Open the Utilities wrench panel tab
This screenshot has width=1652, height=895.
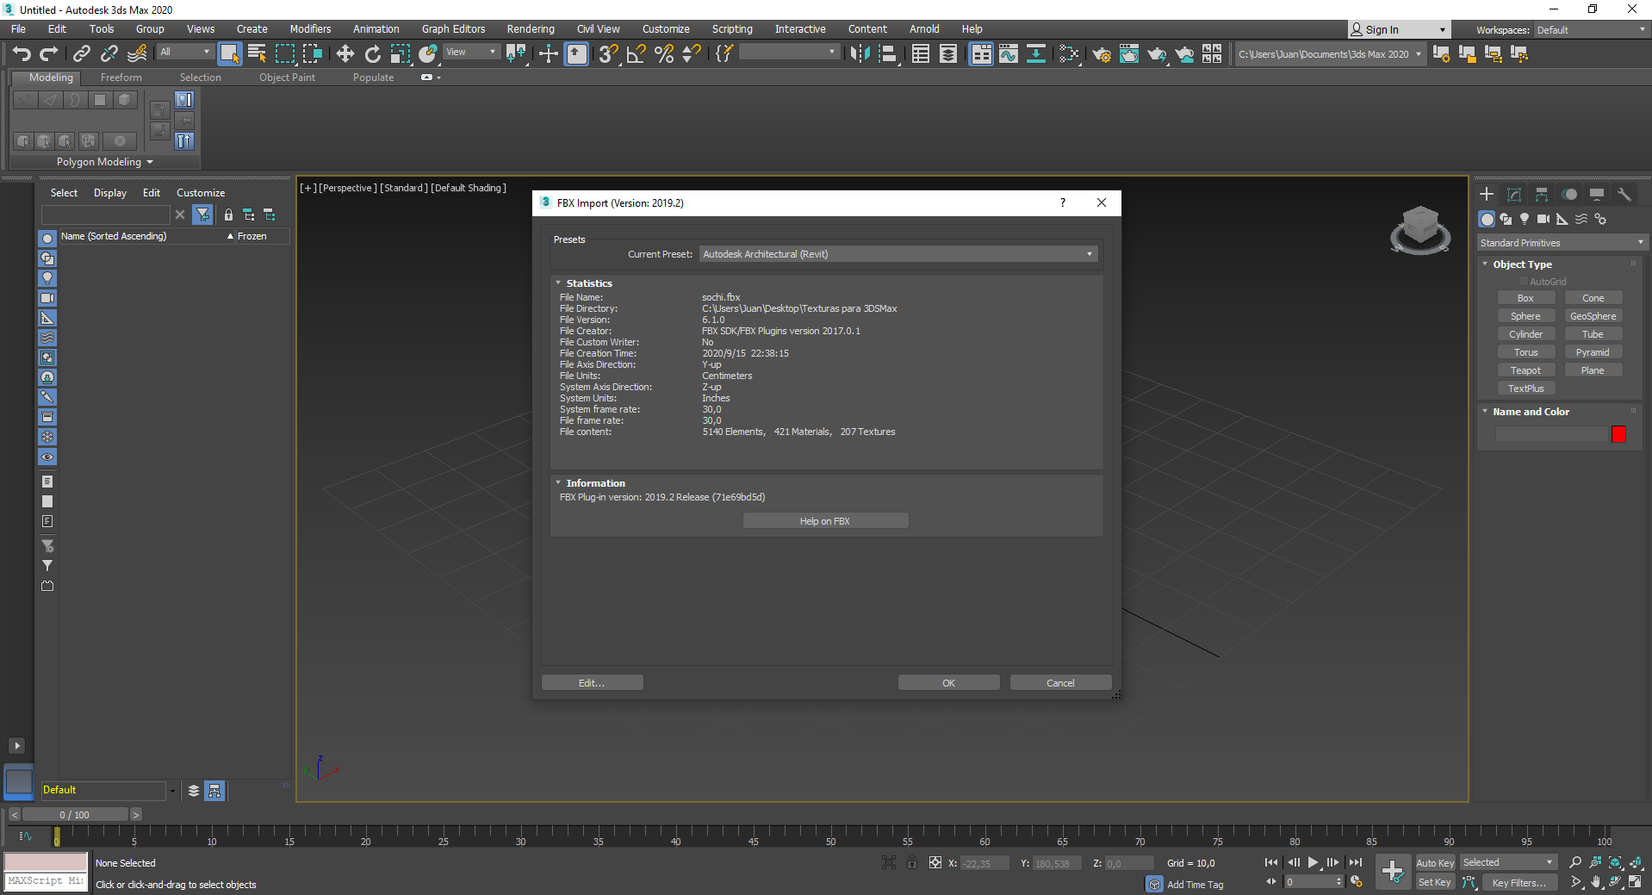point(1624,195)
